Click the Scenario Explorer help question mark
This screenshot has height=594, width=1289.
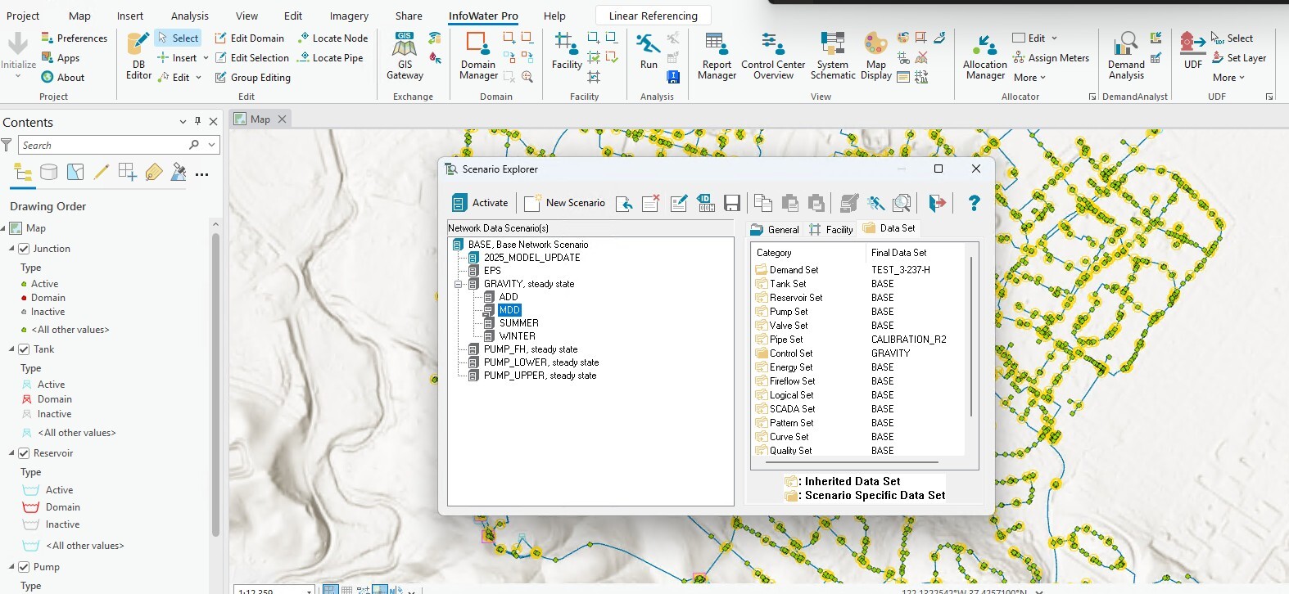pyautogui.click(x=974, y=203)
